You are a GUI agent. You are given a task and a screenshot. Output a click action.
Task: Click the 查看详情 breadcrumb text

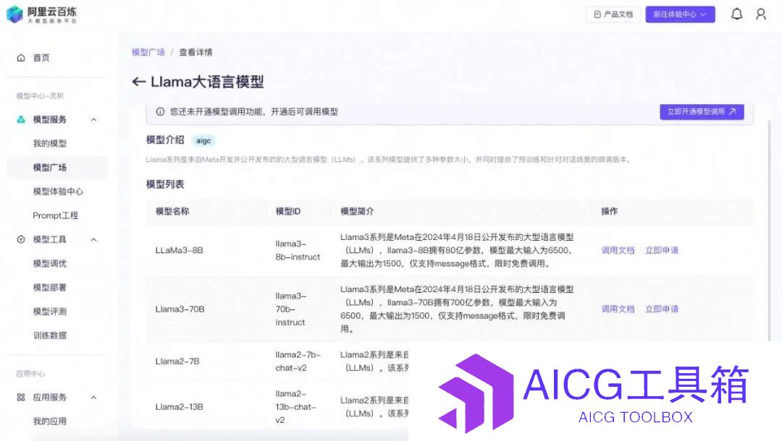pyautogui.click(x=196, y=52)
